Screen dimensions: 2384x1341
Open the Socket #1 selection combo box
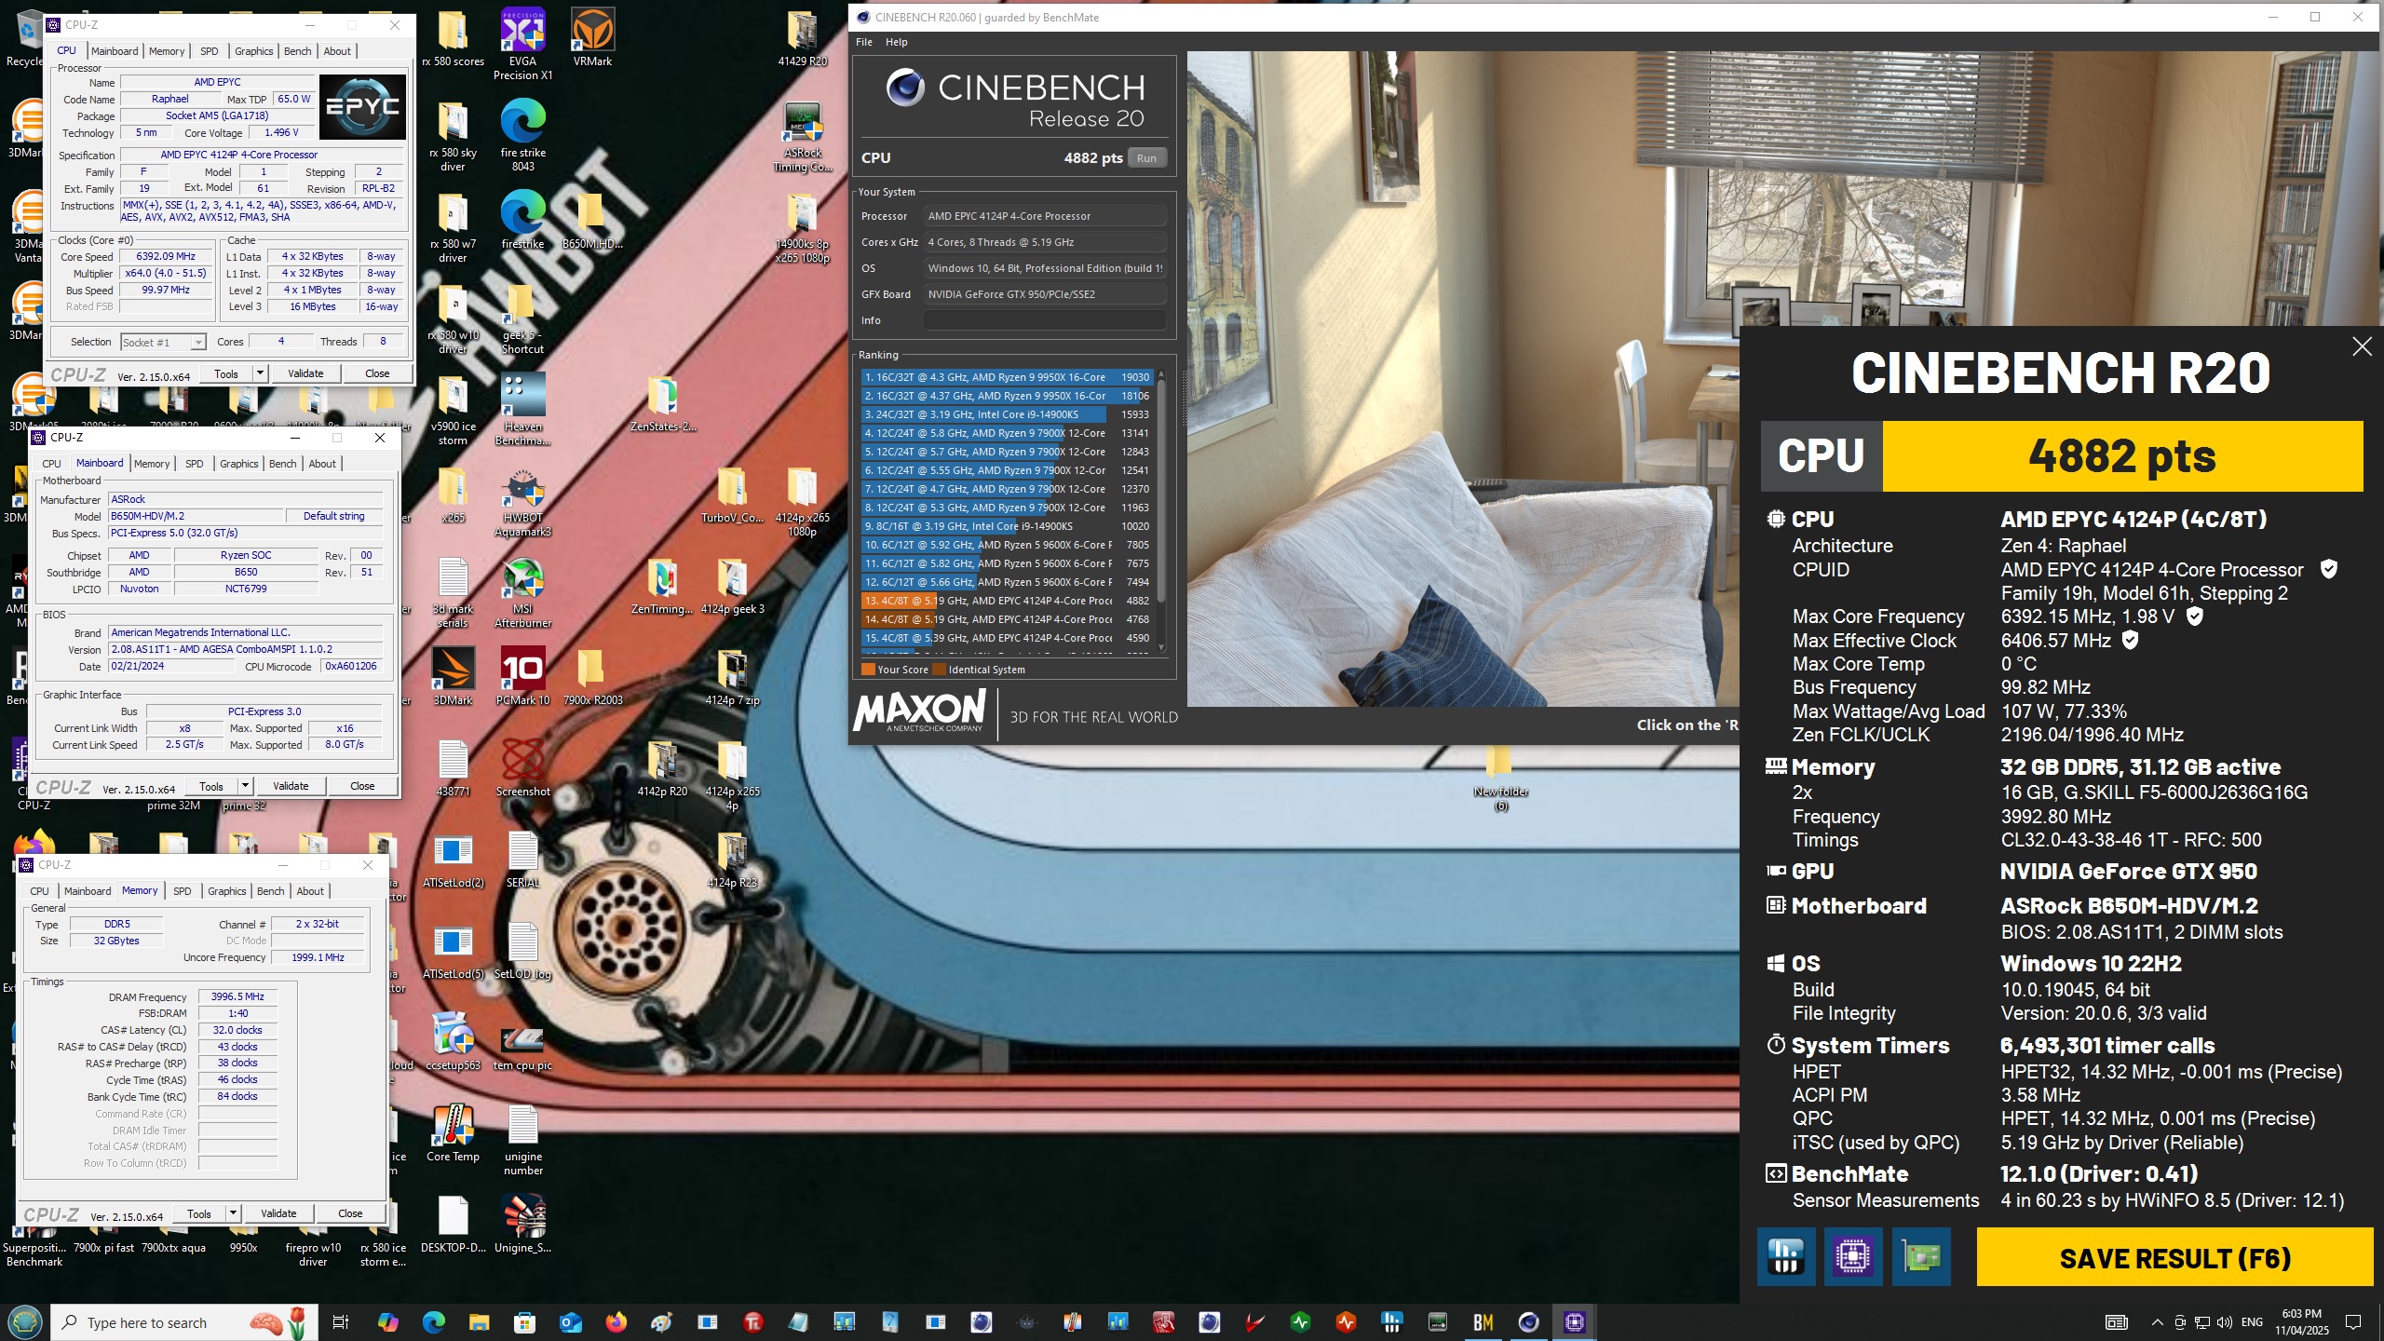click(163, 343)
